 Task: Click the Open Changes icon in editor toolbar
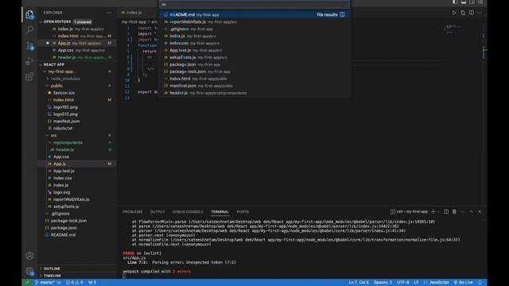(x=463, y=13)
